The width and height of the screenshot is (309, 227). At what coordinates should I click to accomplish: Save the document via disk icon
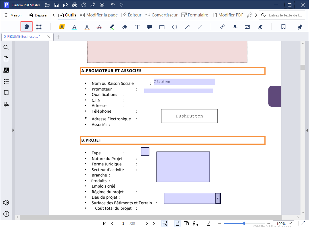[57, 5]
